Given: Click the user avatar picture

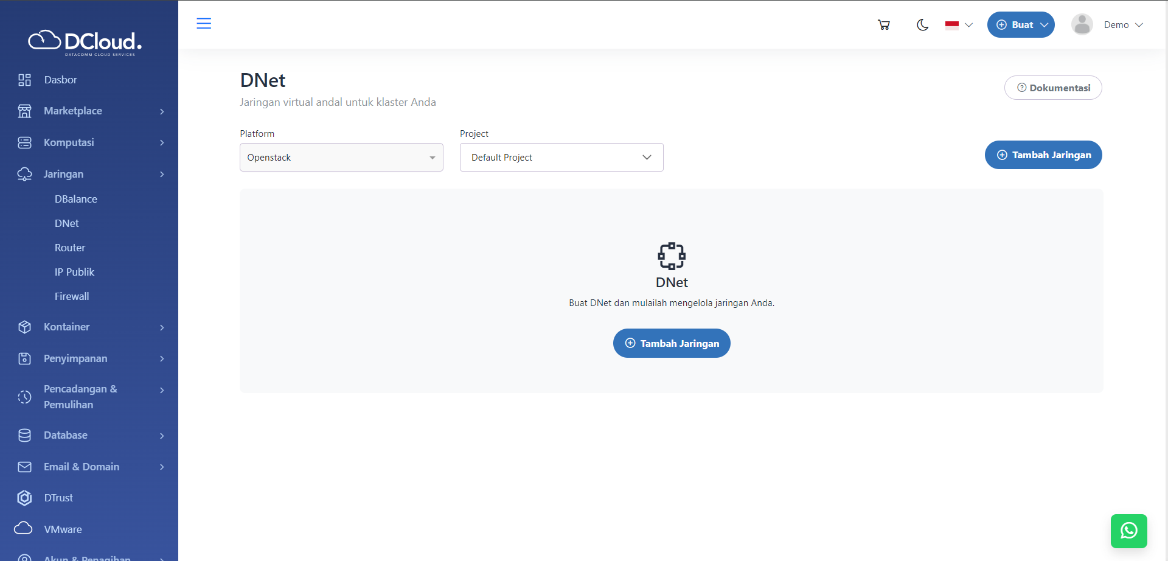Looking at the screenshot, I should click(1082, 25).
